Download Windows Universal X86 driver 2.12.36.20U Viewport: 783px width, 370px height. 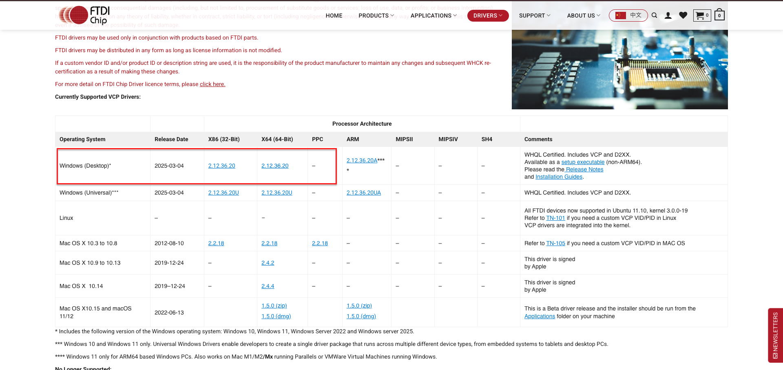pyautogui.click(x=223, y=193)
